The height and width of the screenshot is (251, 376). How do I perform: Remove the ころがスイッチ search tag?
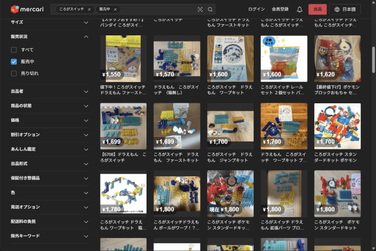pyautogui.click(x=89, y=10)
